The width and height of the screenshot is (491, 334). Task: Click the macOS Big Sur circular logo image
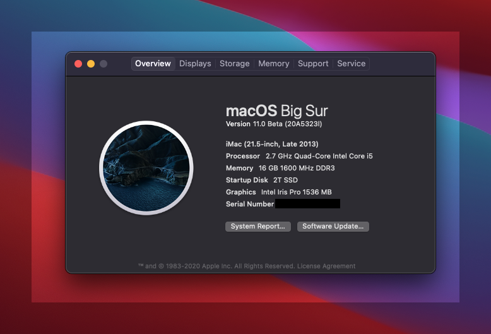click(x=146, y=168)
